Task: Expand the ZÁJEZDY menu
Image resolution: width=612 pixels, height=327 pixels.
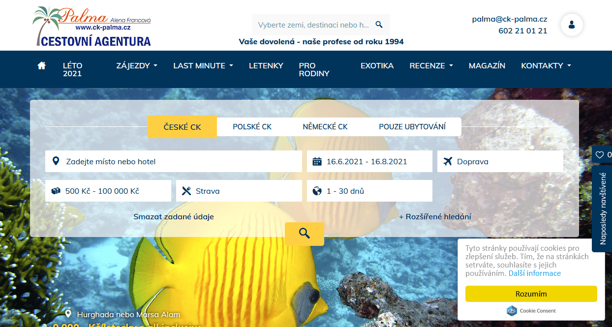Action: point(137,65)
